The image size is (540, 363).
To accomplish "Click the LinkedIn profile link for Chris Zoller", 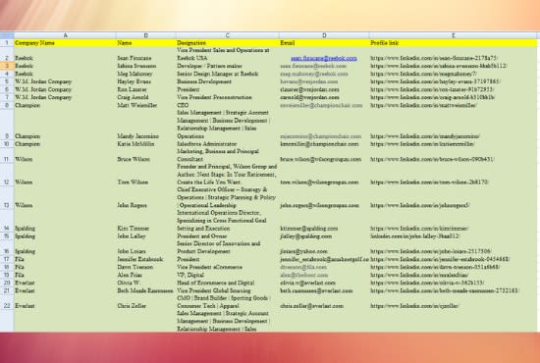I will 414,306.
